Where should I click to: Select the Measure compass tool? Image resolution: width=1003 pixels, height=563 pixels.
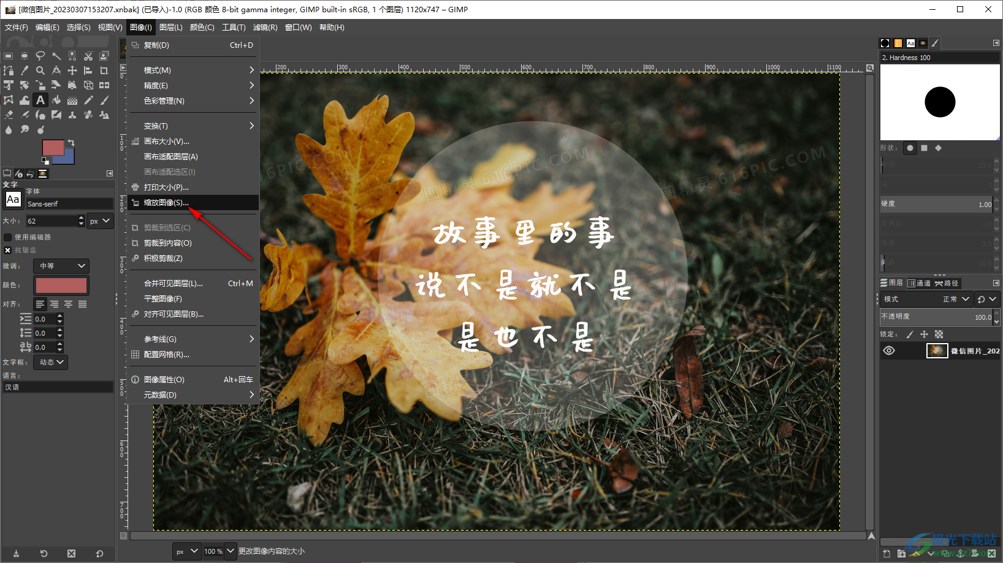click(x=56, y=70)
